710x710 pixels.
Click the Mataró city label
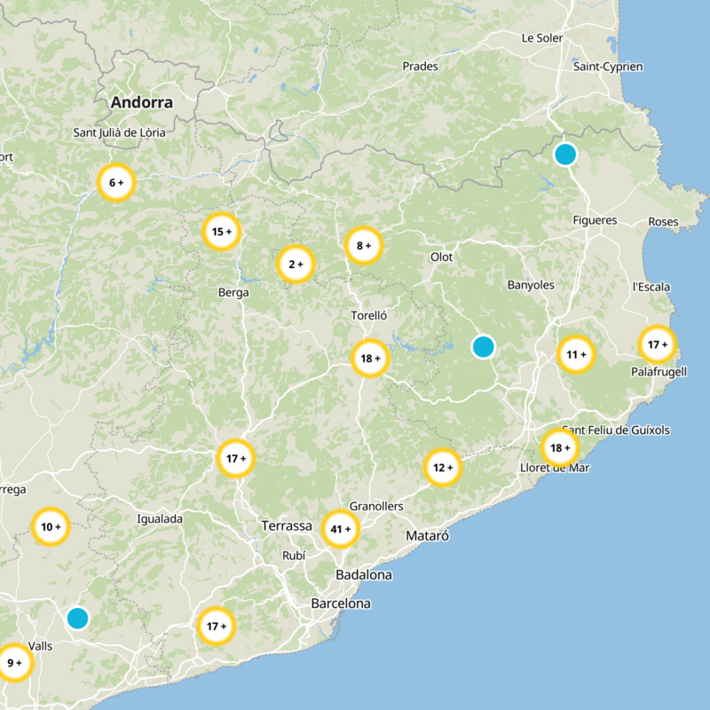428,536
